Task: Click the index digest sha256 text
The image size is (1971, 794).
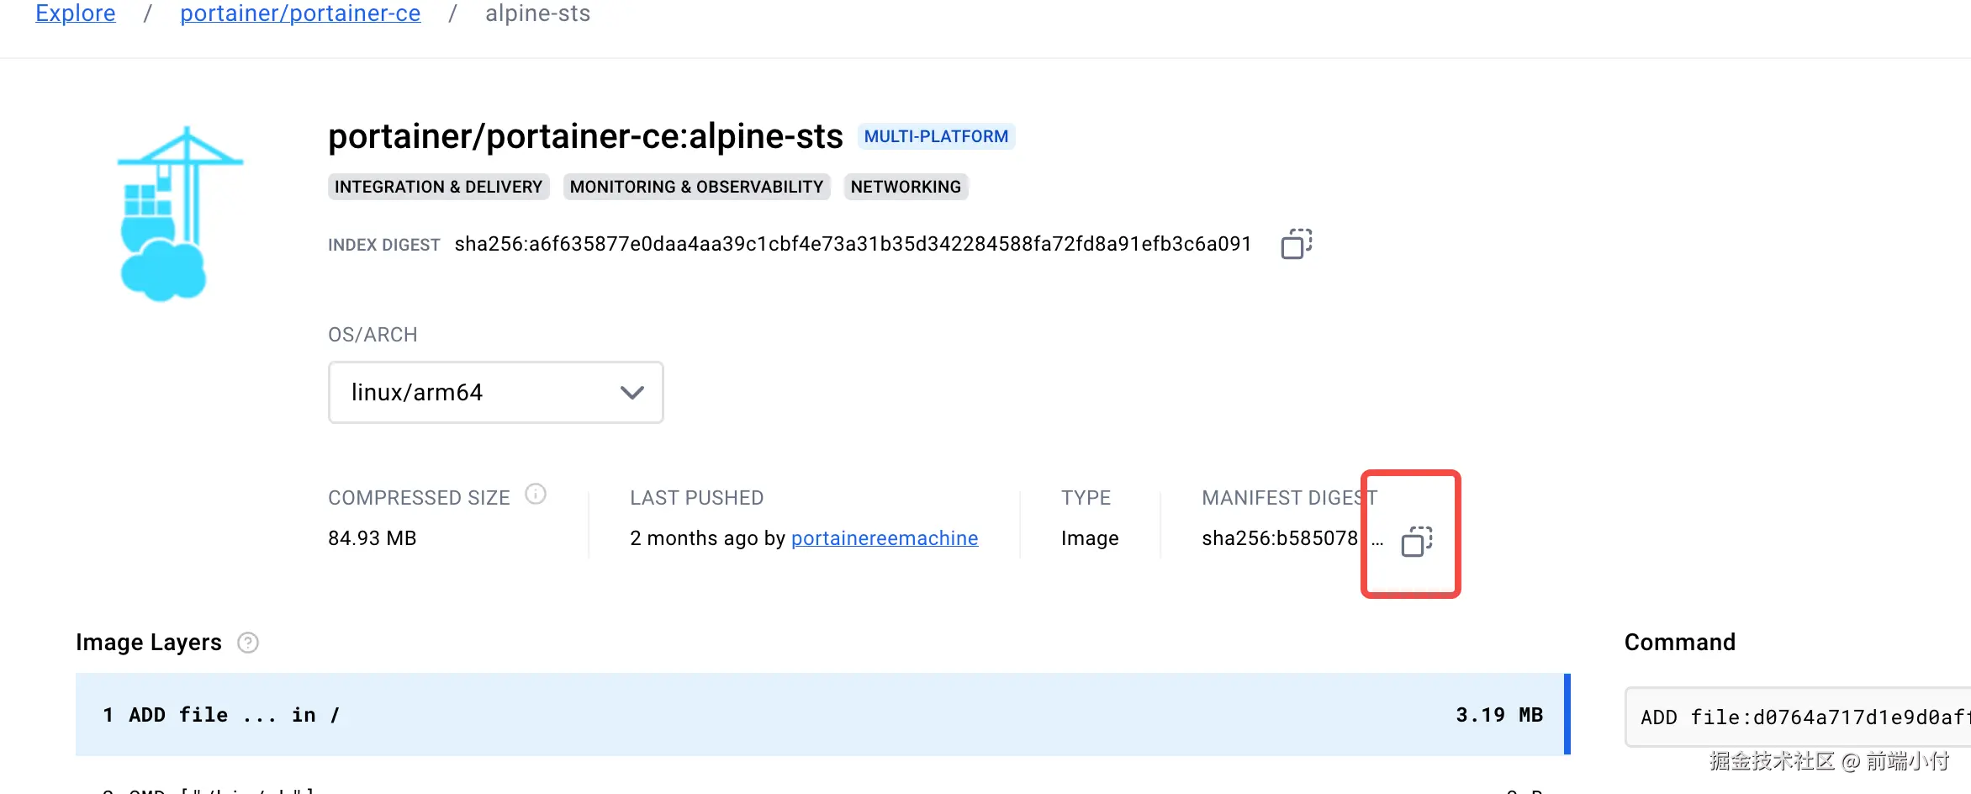Action: pos(853,245)
